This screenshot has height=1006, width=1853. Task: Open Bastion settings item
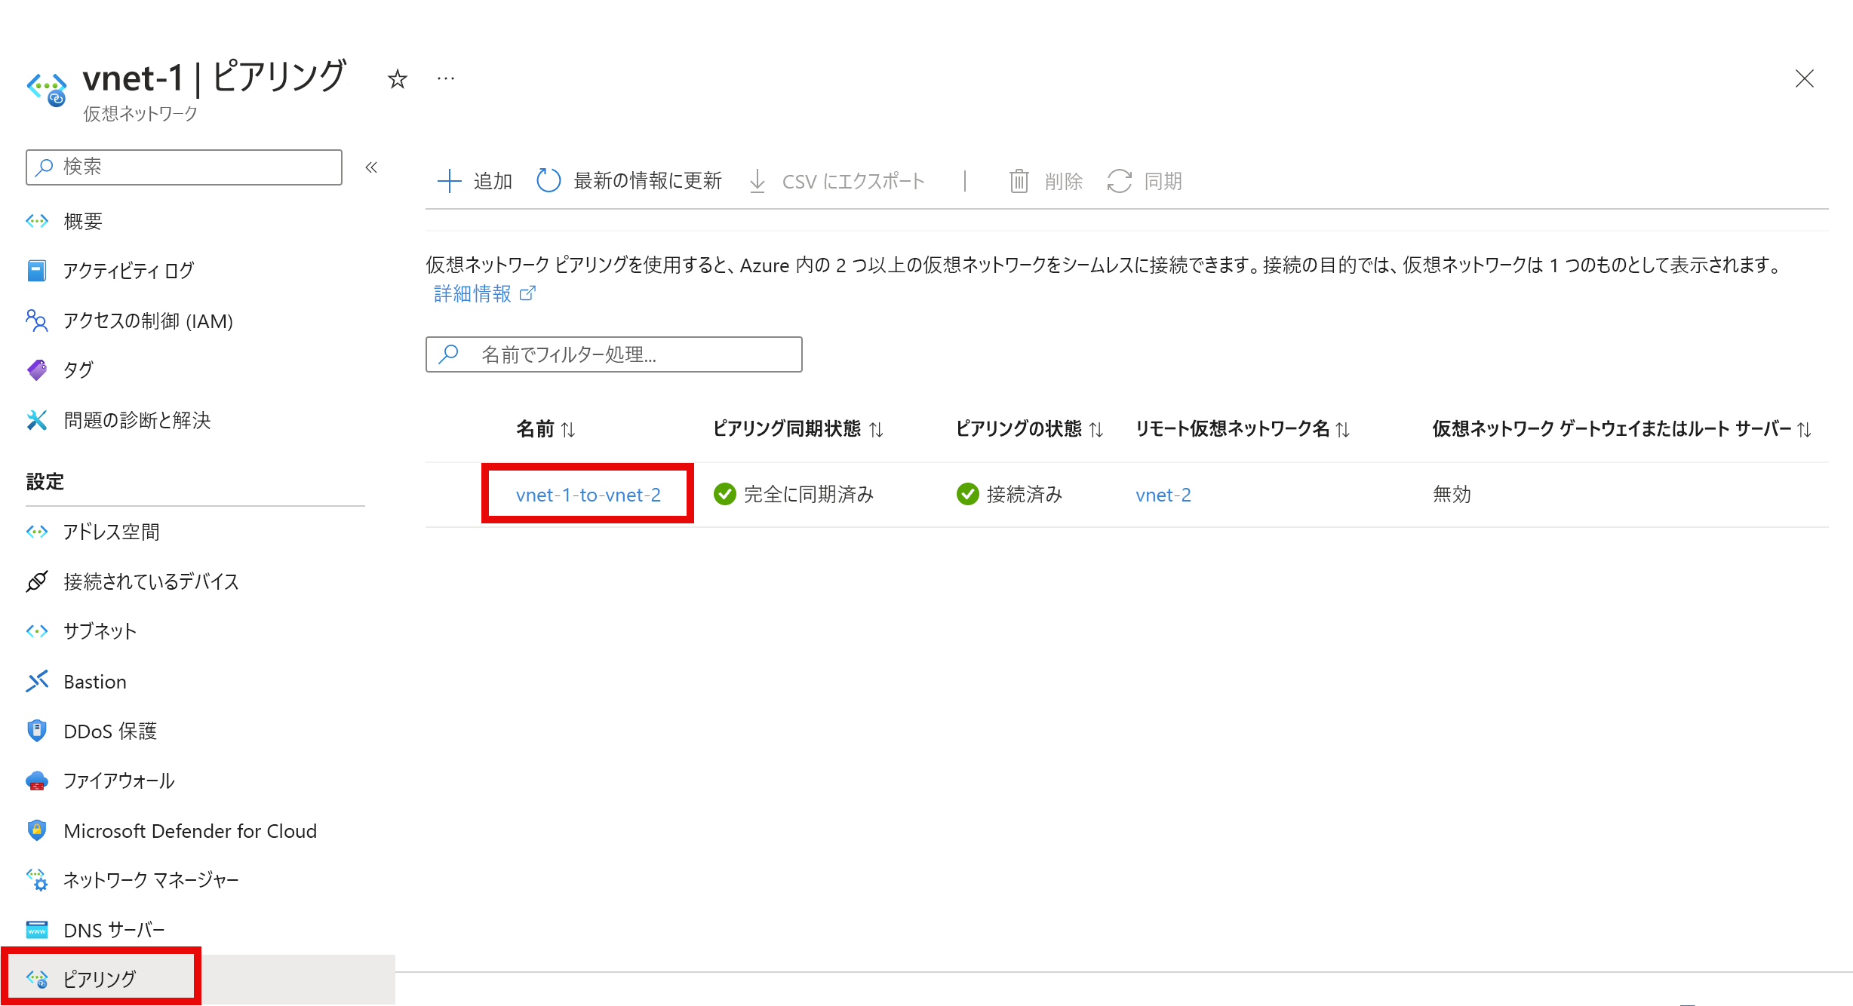pos(95,682)
